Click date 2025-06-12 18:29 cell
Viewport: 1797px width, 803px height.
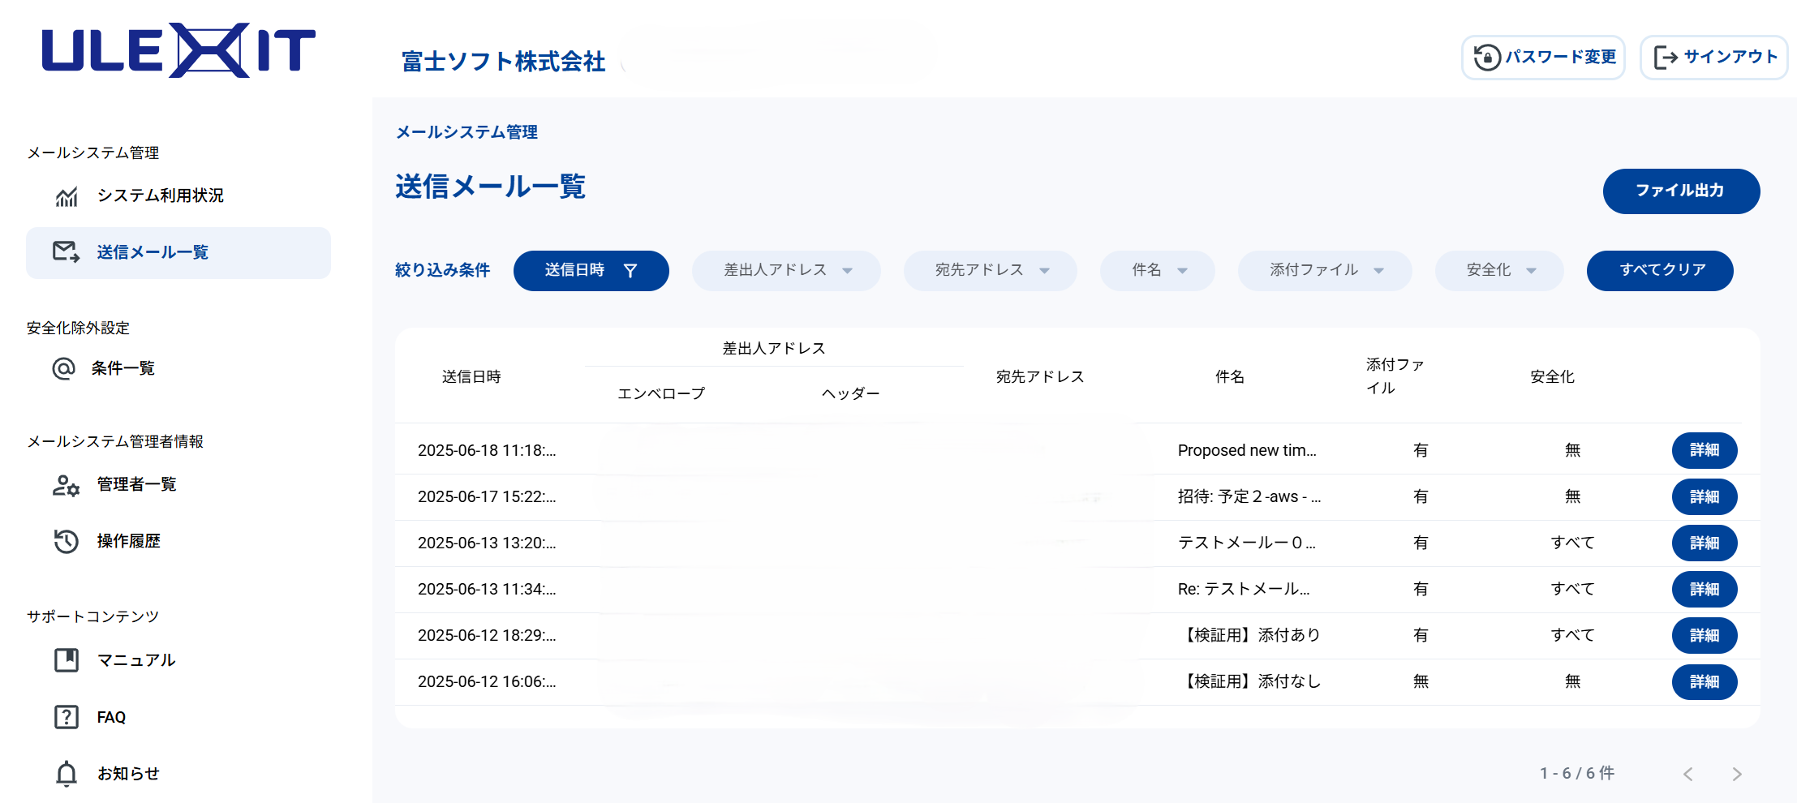(487, 635)
